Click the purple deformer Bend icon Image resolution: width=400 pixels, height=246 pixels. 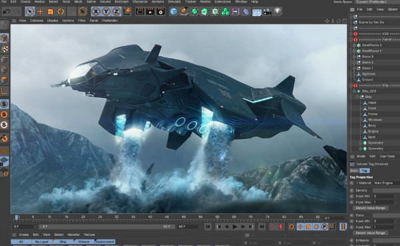click(x=246, y=12)
